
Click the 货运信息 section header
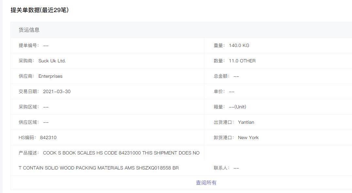click(x=29, y=30)
